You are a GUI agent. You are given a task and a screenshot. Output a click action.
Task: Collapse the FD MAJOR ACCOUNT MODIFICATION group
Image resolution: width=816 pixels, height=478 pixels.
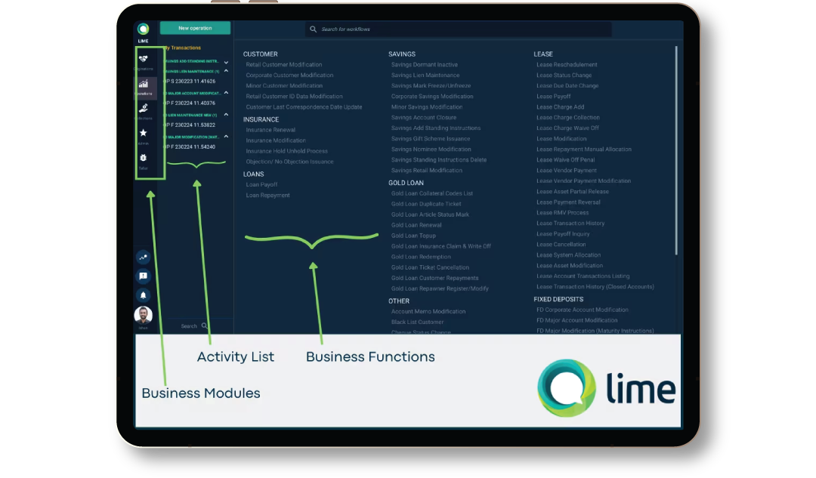pyautogui.click(x=226, y=94)
